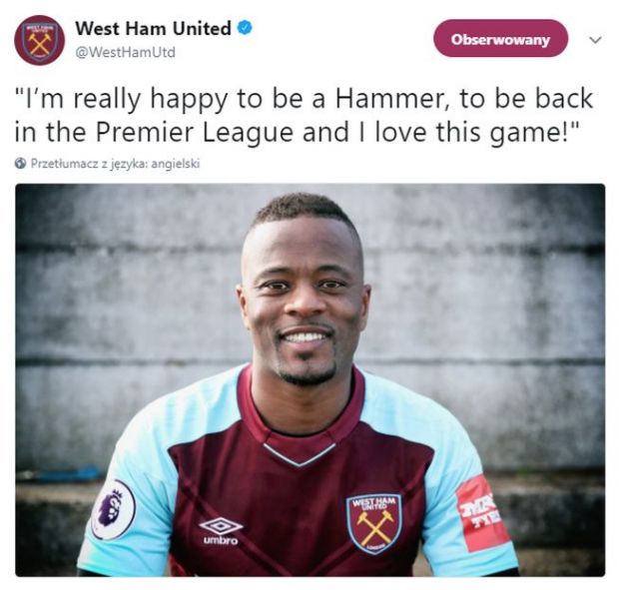The width and height of the screenshot is (619, 590).
Task: Click the Premier League lion sleeve badge
Action: coord(113,509)
